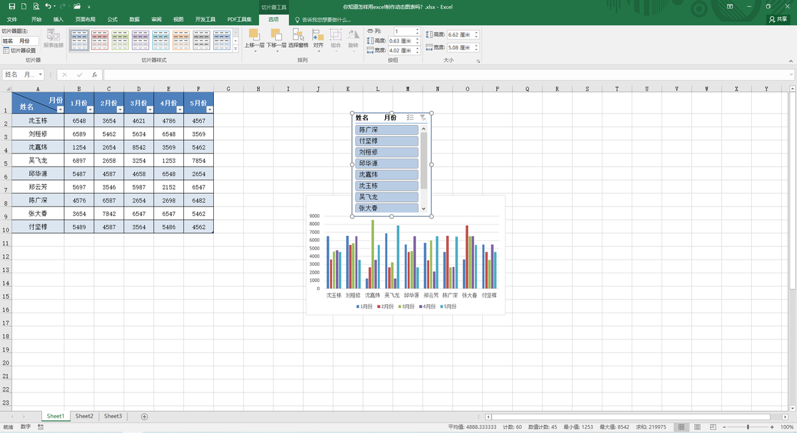Add new sheet with plus icon
Image resolution: width=797 pixels, height=433 pixels.
(144, 416)
